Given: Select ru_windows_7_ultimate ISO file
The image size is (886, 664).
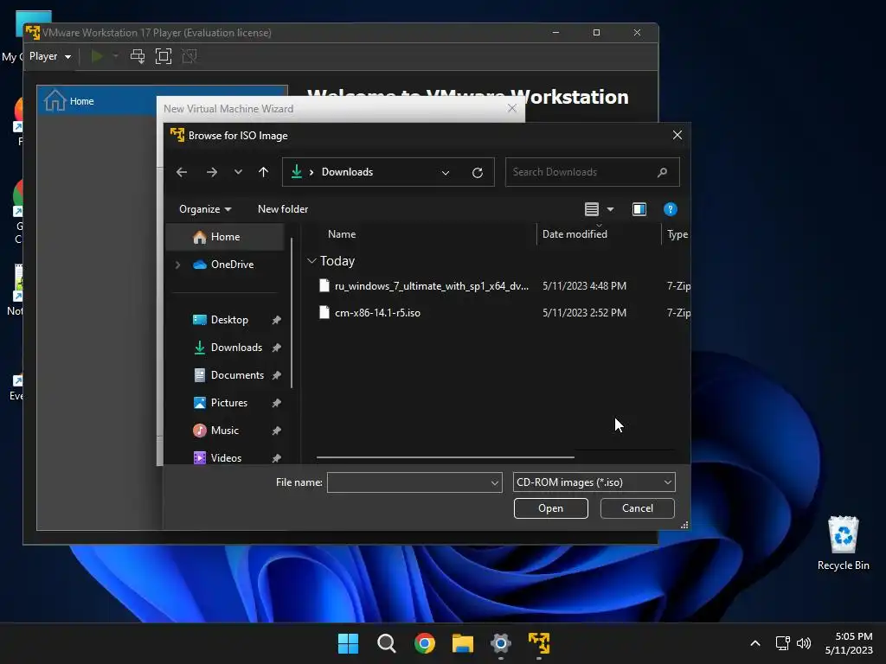Looking at the screenshot, I should pos(432,286).
